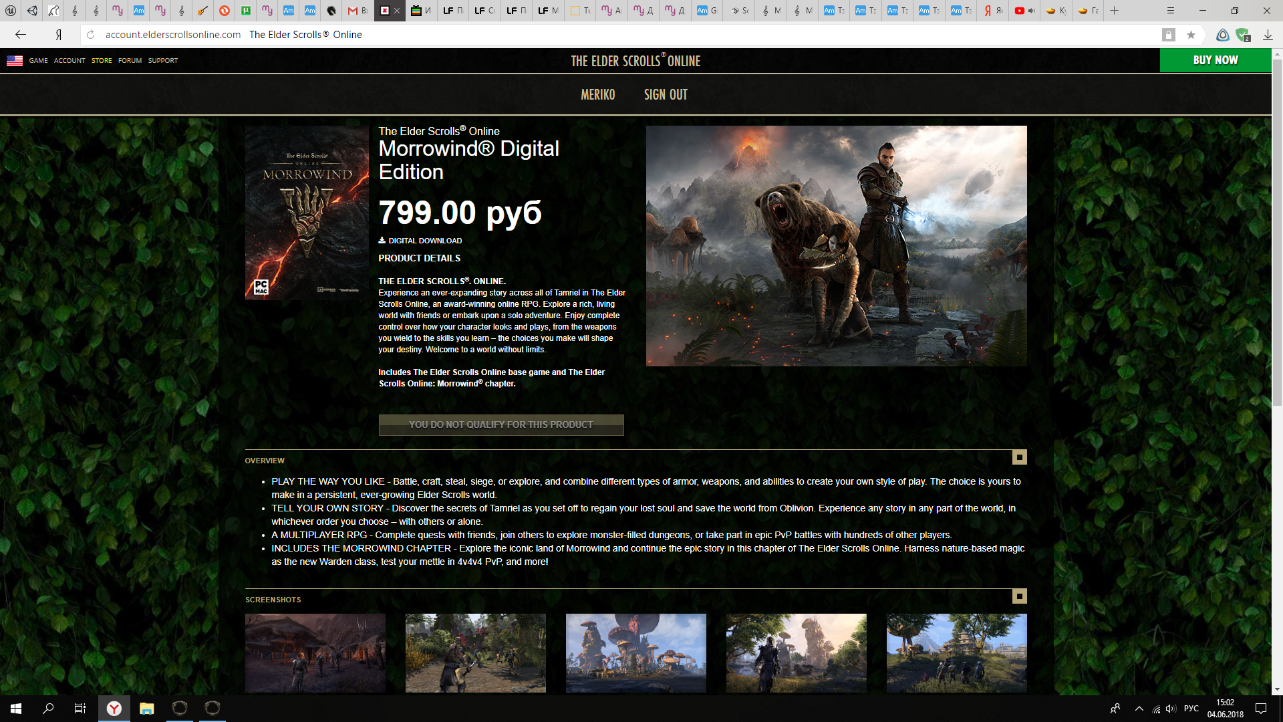Switch to the Gmail tab

coord(358,11)
